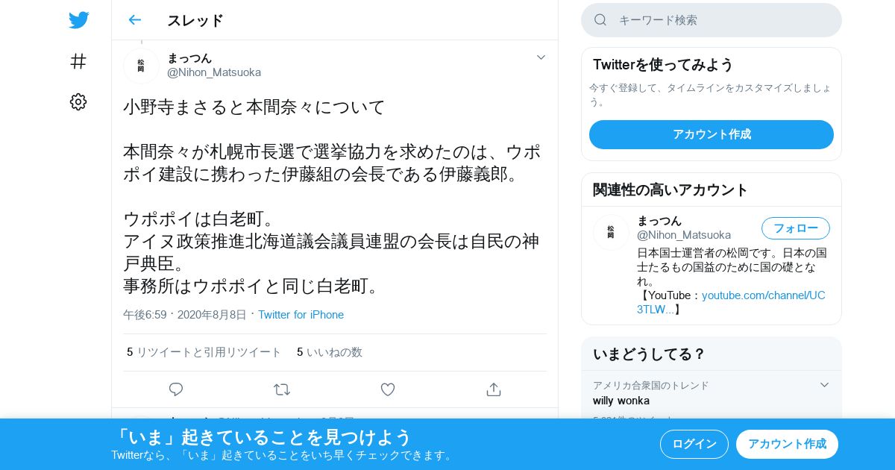View the 5 いいねの数 likes list
Viewport: 895px width, 470px height.
[329, 352]
